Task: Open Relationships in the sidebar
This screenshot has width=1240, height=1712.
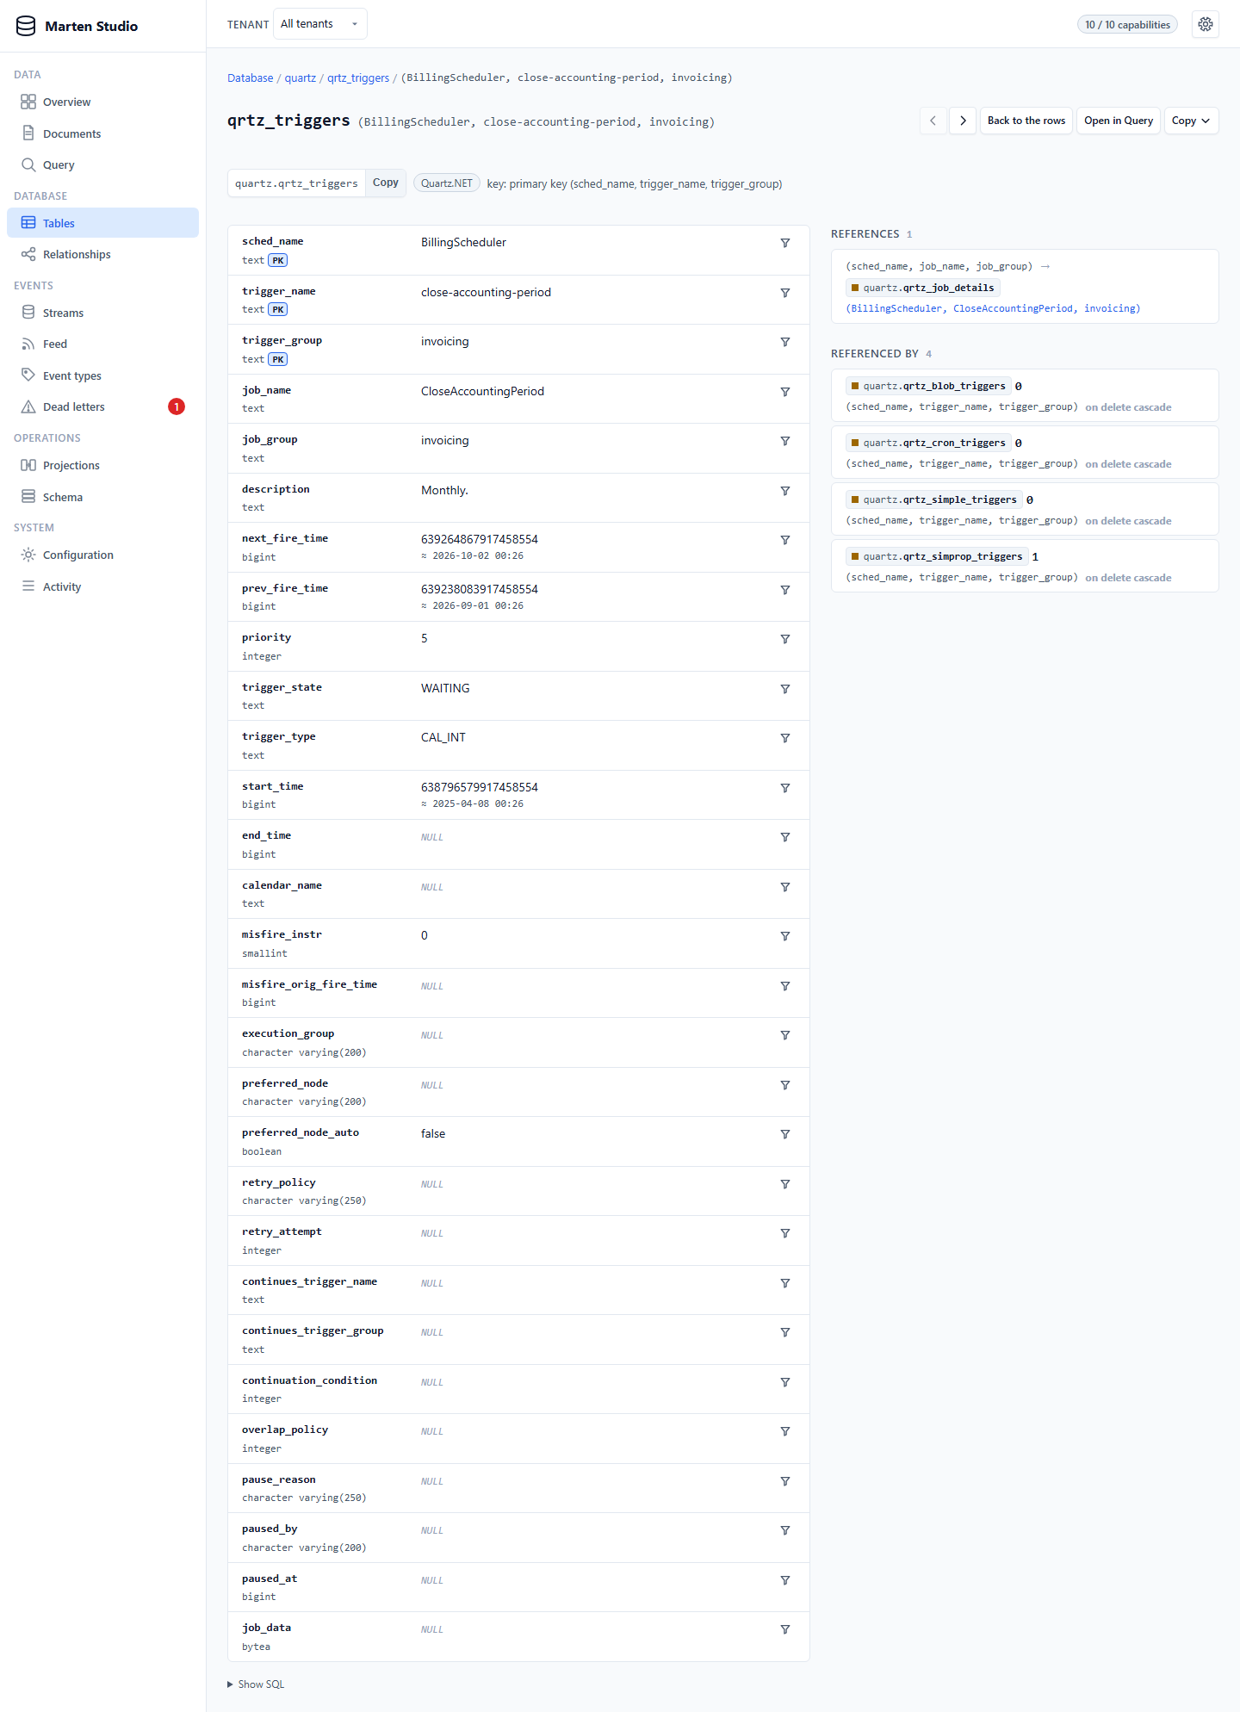Action: coord(102,254)
